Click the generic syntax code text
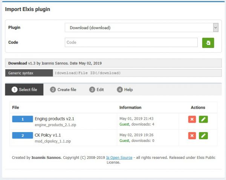This screenshot has height=180, width=226. click(88, 73)
